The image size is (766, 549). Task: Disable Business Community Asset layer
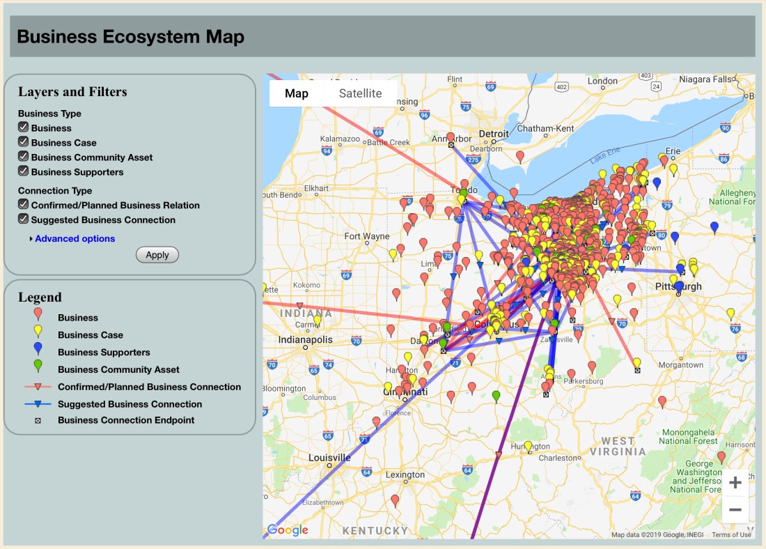pos(24,157)
